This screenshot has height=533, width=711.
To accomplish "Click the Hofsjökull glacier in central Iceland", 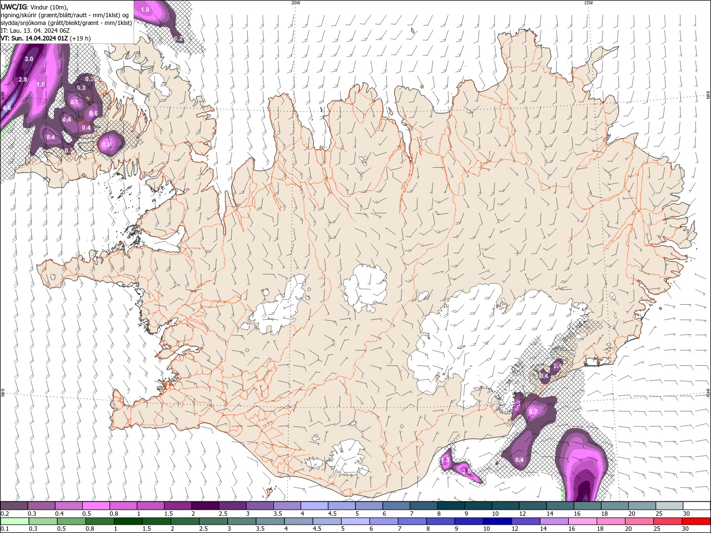I will coord(365,288).
